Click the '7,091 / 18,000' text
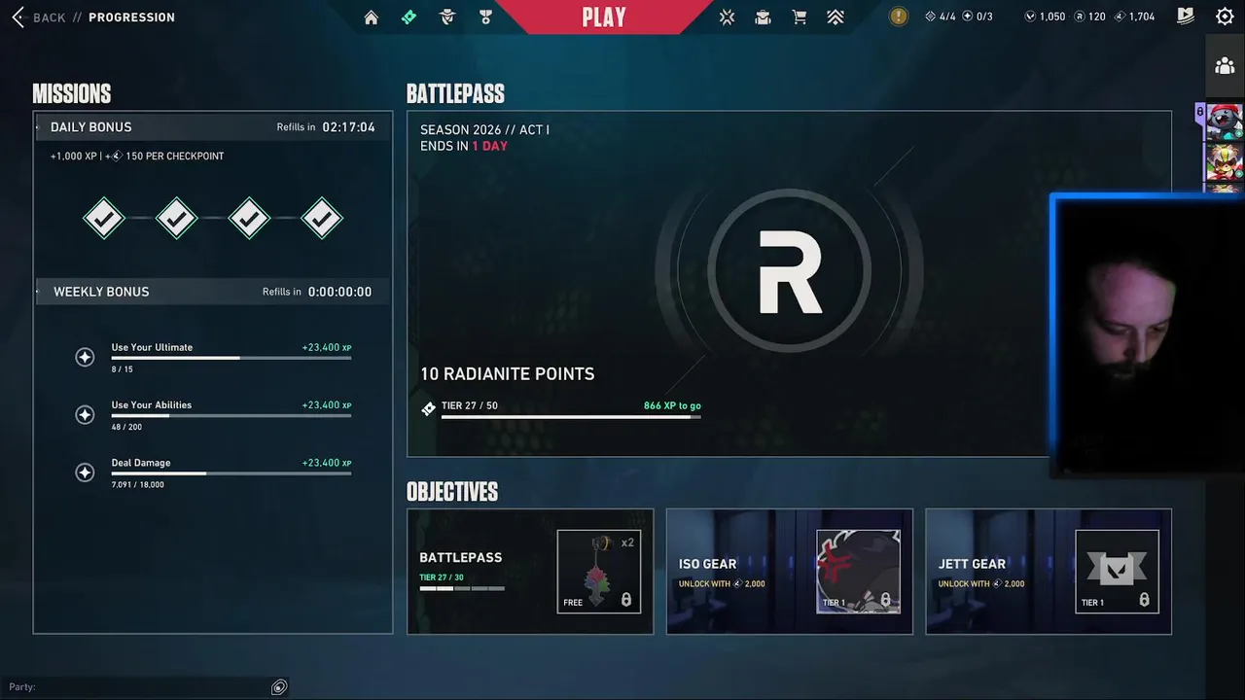1245x700 pixels. (137, 485)
